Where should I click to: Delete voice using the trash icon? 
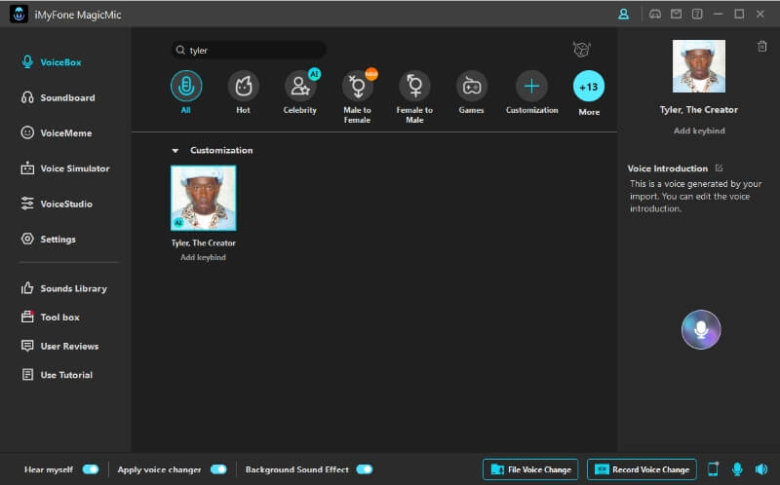pos(761,46)
